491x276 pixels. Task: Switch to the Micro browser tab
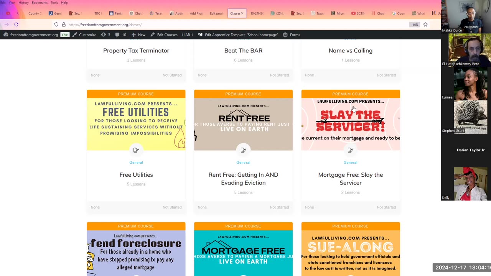(x=338, y=13)
